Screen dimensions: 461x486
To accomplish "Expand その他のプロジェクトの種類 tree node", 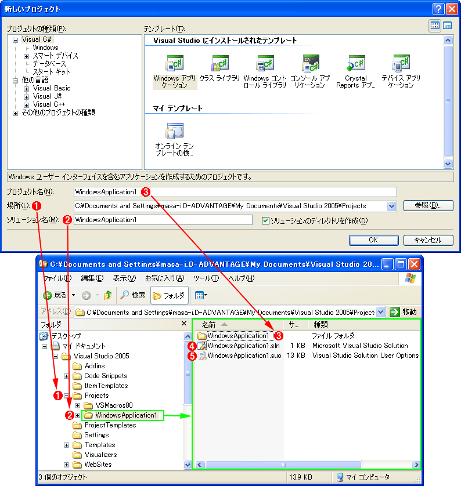I will pyautogui.click(x=15, y=113).
